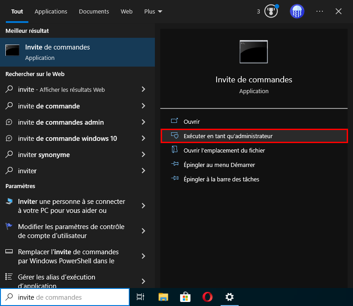353x306 pixels.
Task: Choose Exécuter en tant qu'administrateur
Action: (x=254, y=136)
